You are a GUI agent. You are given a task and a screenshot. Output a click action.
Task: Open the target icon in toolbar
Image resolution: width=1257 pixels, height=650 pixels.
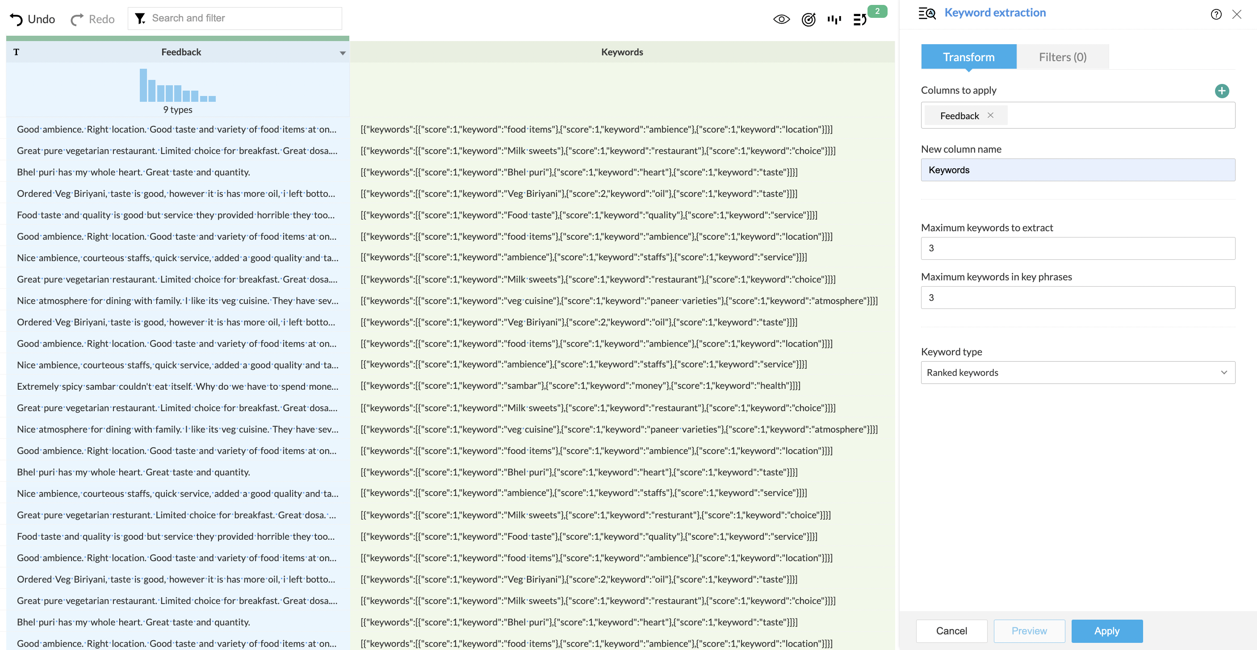pyautogui.click(x=809, y=19)
